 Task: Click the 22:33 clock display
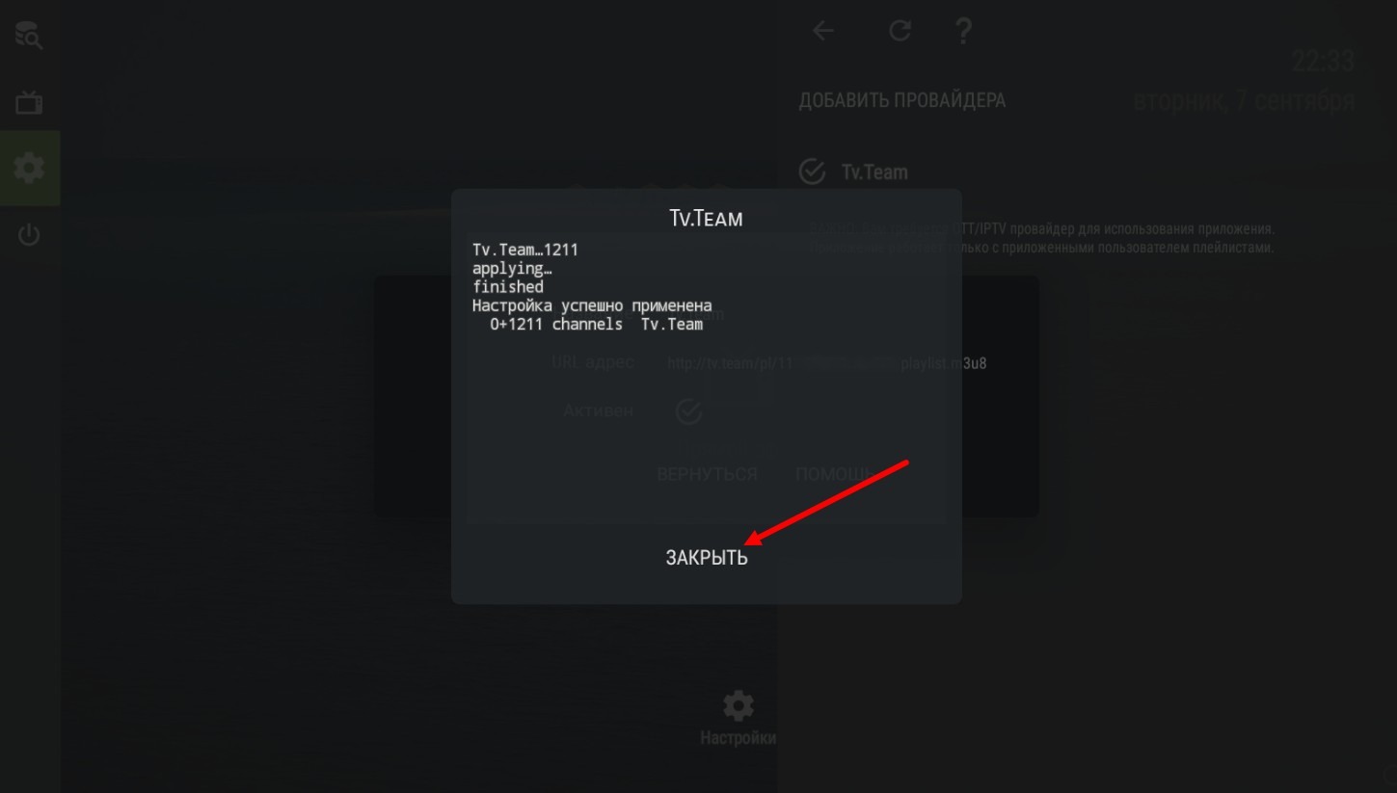tap(1323, 61)
